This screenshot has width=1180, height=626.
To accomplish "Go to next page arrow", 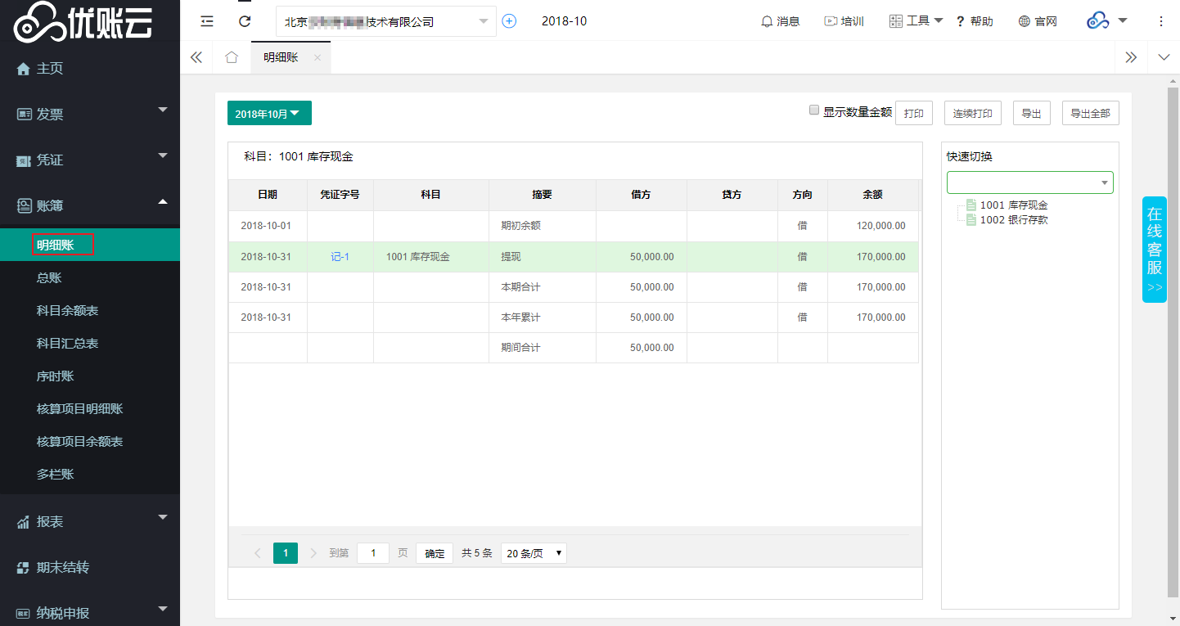I will (x=313, y=553).
